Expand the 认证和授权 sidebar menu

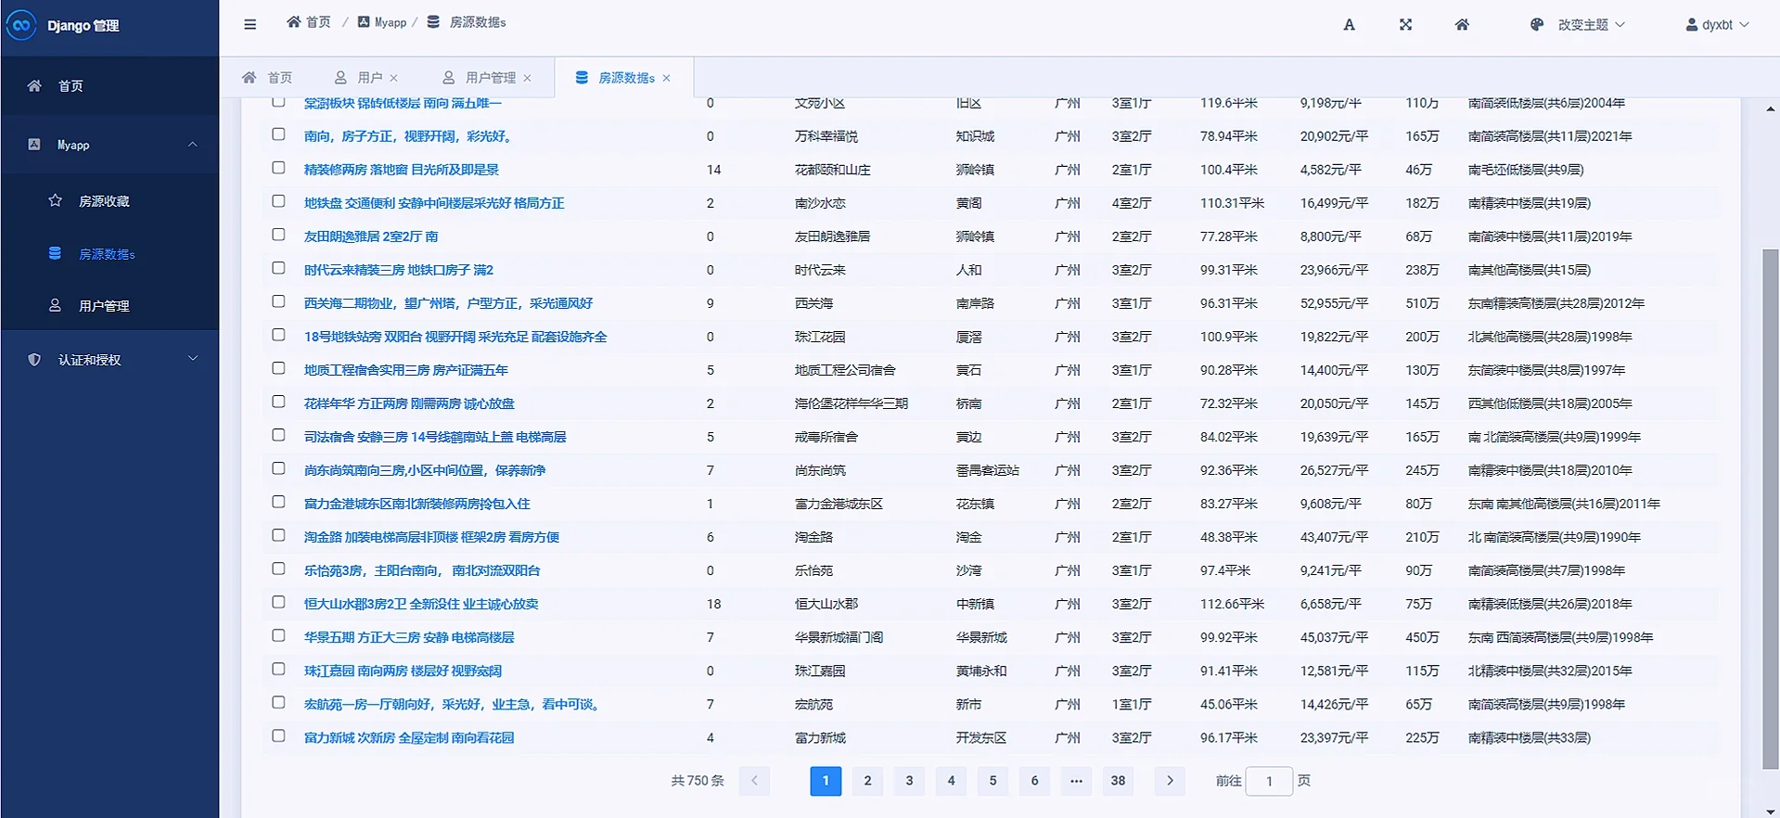[x=193, y=359]
